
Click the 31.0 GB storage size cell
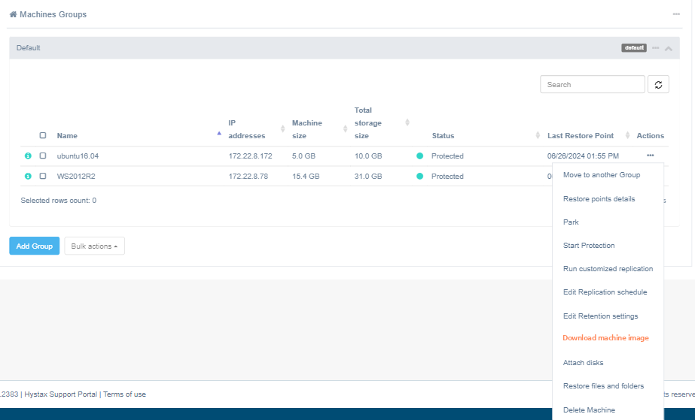(x=368, y=177)
